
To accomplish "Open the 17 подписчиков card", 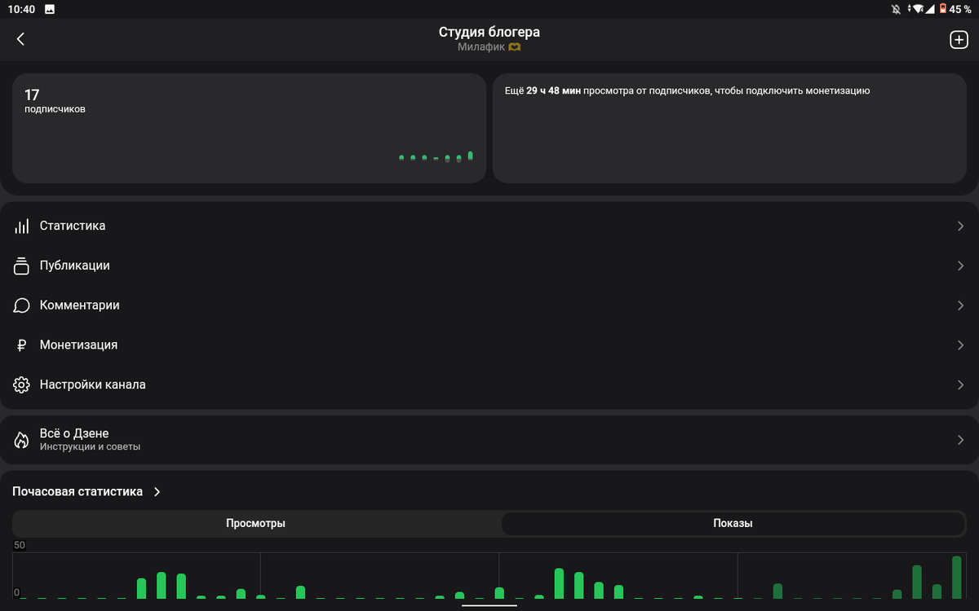I will 249,128.
